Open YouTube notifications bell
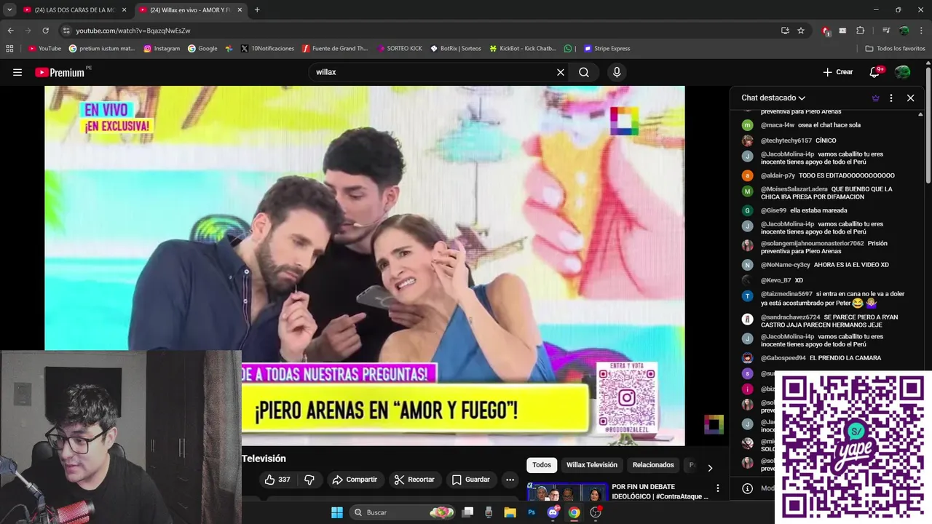932x524 pixels. [874, 72]
